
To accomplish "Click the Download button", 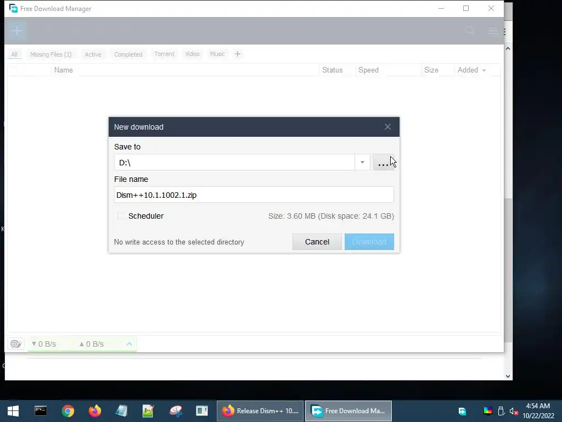I will (369, 242).
